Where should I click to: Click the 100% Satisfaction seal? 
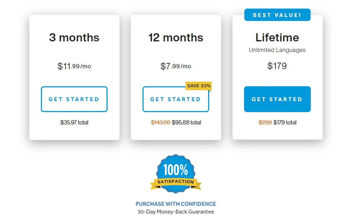point(176,174)
